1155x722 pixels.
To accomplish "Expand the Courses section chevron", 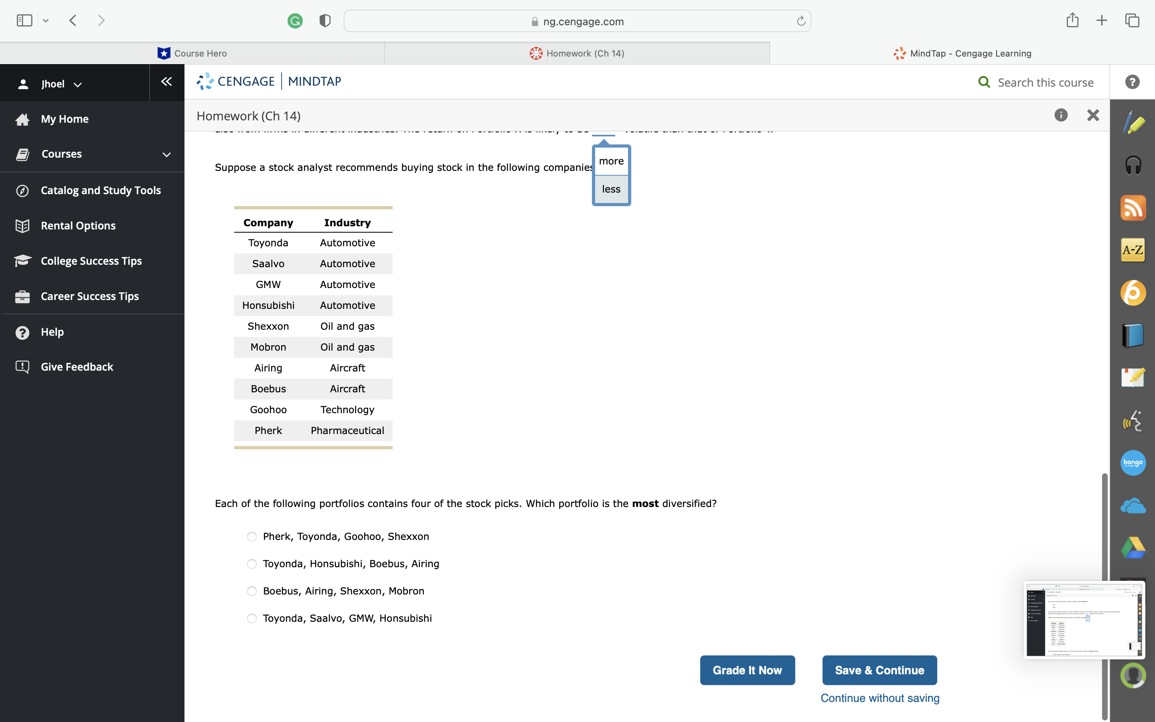I will click(166, 154).
